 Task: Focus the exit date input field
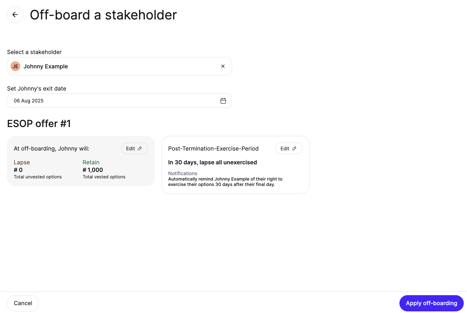pos(119,101)
